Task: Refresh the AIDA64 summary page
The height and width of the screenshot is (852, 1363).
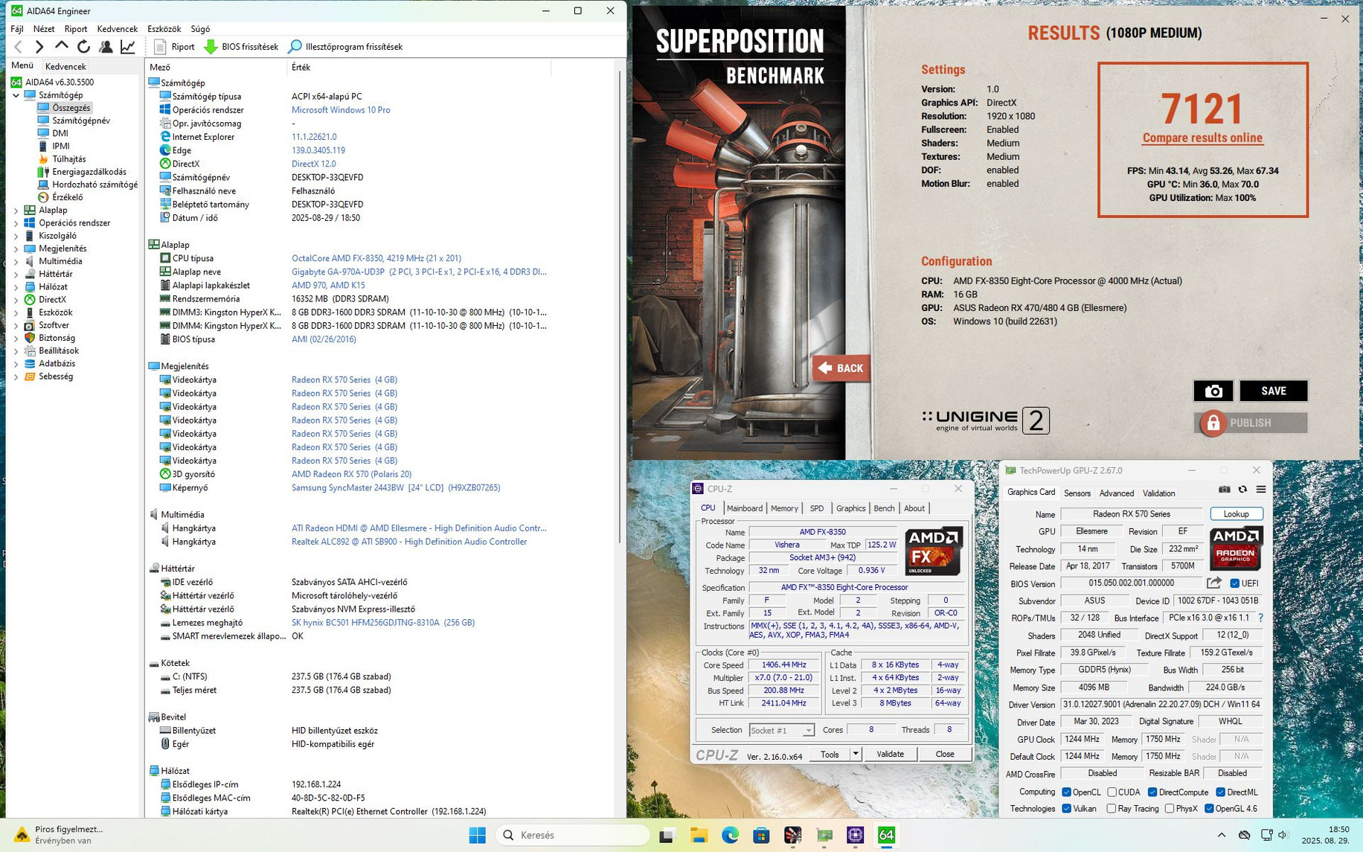Action: [83, 47]
